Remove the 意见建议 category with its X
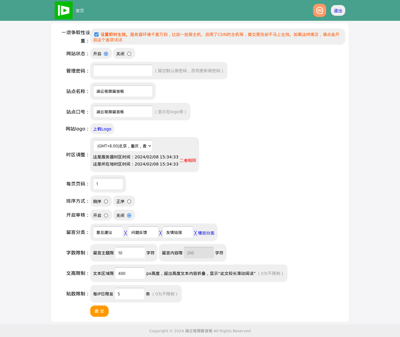 pyautogui.click(x=126, y=233)
